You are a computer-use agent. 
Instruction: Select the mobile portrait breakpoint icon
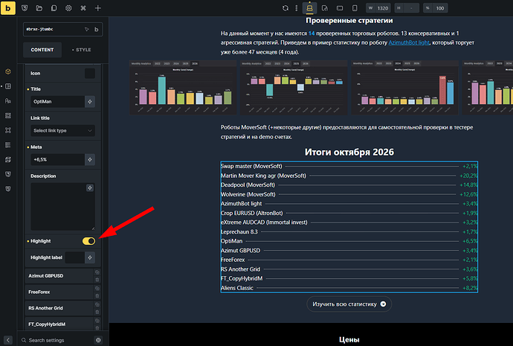355,8
